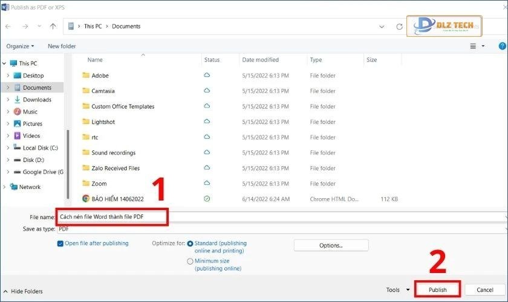Open the help question mark icon

click(x=502, y=46)
